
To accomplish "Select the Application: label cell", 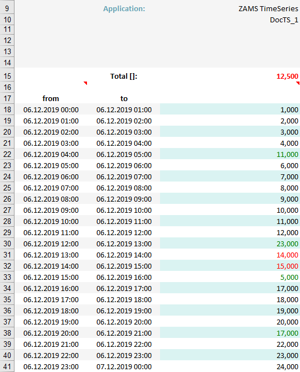I will (x=124, y=9).
